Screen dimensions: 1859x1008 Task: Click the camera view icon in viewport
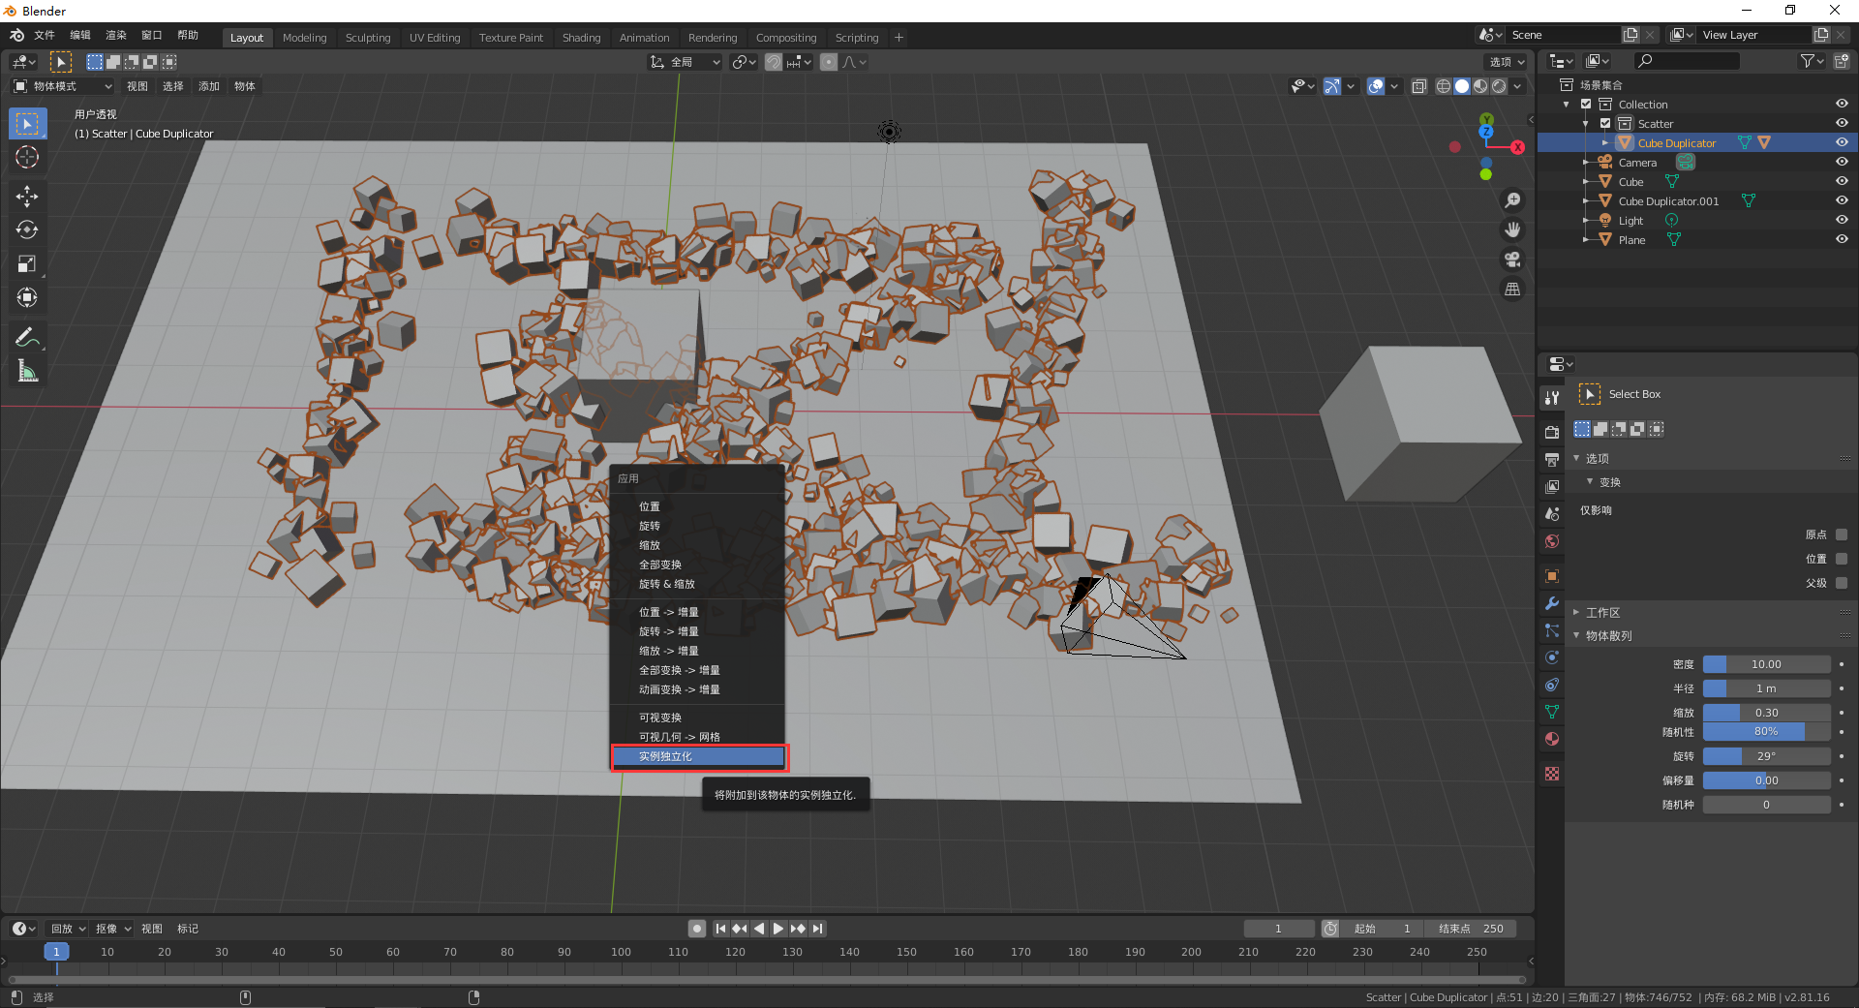coord(1512,260)
